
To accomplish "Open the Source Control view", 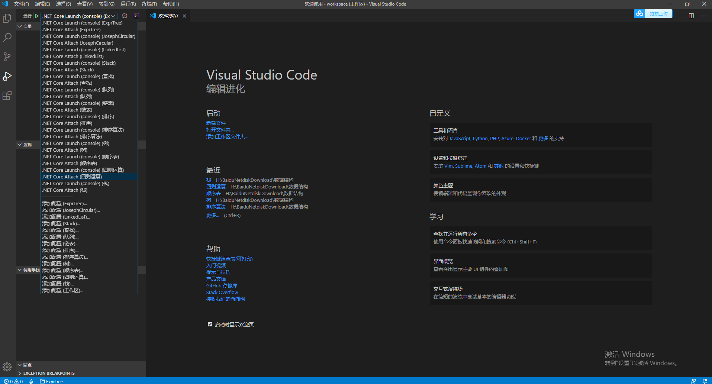I will click(7, 57).
